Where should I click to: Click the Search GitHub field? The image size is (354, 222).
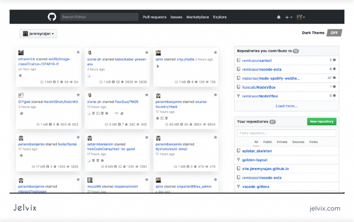click(99, 17)
